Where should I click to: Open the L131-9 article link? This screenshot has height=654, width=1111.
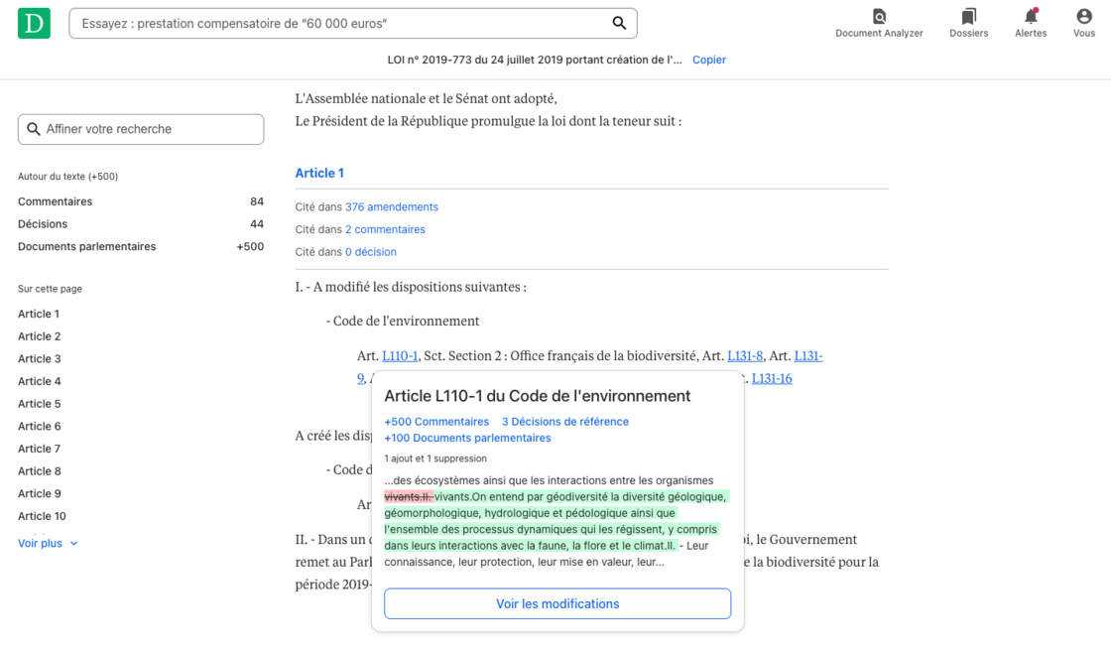point(808,355)
